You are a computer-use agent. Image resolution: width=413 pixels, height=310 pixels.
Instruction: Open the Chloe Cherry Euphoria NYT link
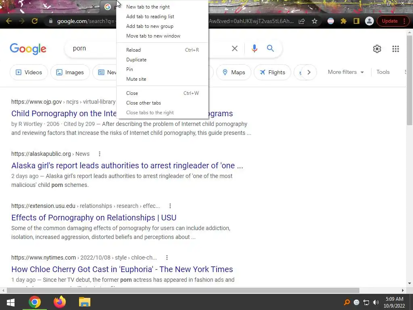[x=122, y=269]
